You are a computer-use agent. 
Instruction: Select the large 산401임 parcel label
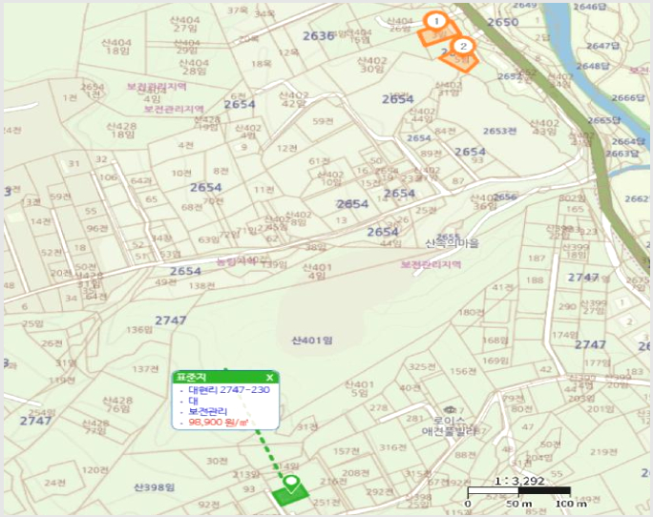312,341
